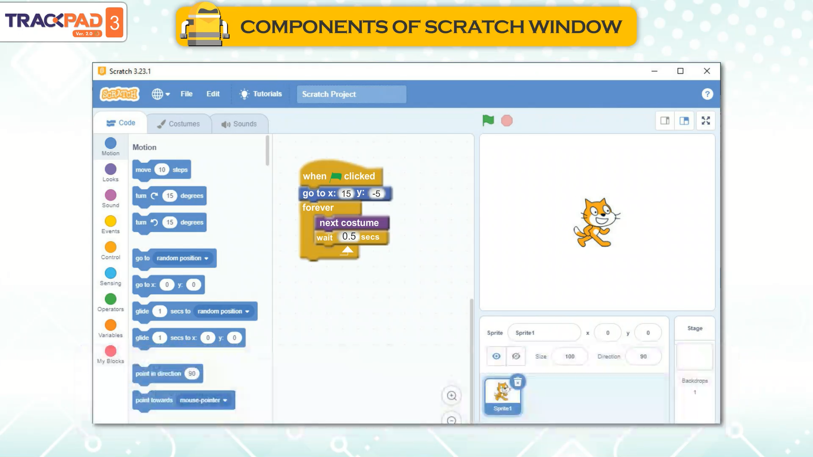The height and width of the screenshot is (457, 813).
Task: Click 90 value in point in direction block
Action: pos(192,374)
